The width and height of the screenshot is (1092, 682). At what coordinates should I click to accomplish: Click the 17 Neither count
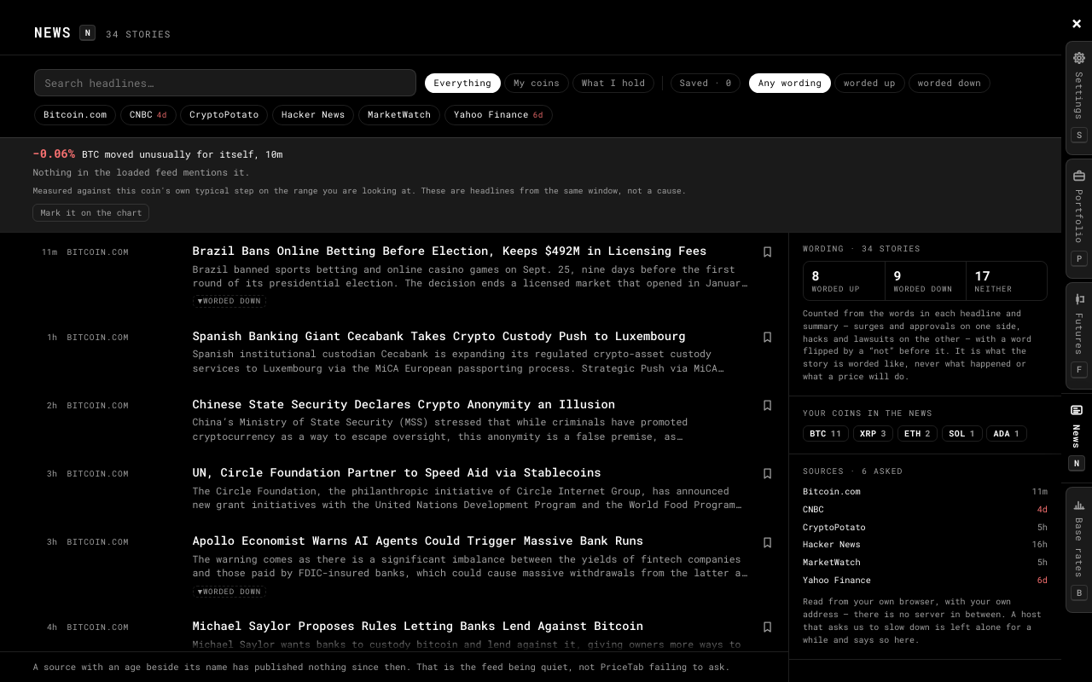[1007, 280]
